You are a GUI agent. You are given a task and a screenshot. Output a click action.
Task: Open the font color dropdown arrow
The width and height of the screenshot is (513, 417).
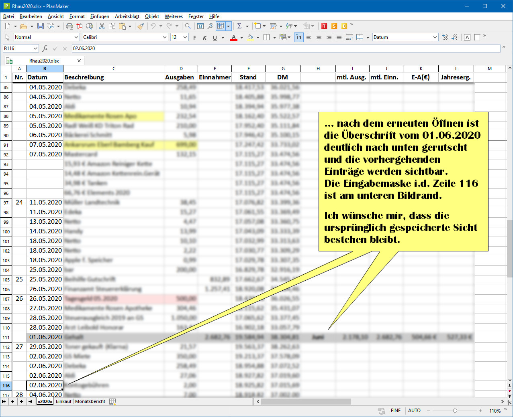241,37
